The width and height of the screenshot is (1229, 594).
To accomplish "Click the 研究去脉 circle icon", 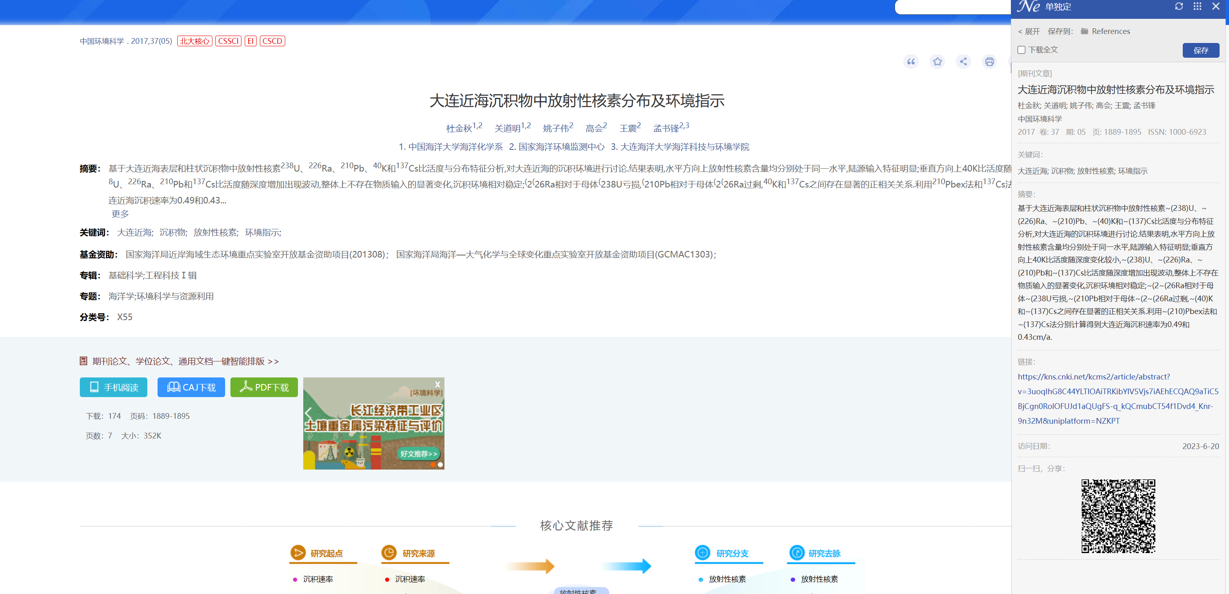I will pos(797,553).
